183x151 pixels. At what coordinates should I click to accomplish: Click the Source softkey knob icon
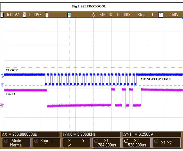pyautogui.click(x=36, y=141)
